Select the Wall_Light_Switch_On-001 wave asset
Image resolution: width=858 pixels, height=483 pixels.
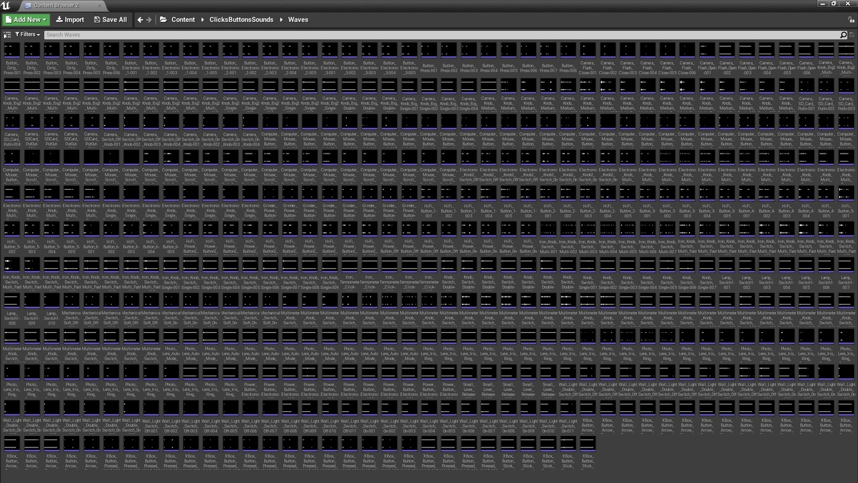(x=369, y=417)
